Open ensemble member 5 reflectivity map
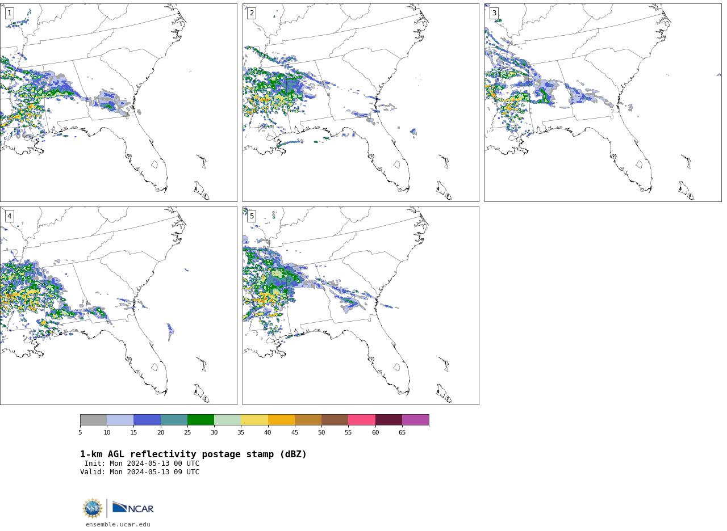The height and width of the screenshot is (531, 727). click(x=361, y=306)
